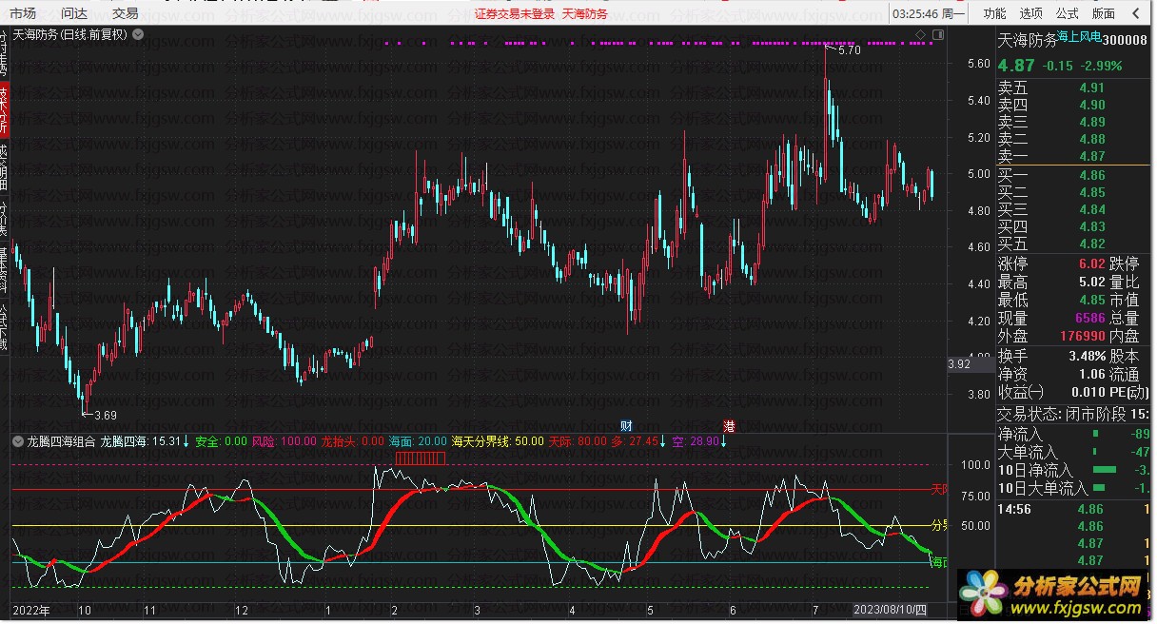The width and height of the screenshot is (1157, 624).
Task: Switch to the 公式下载 sidebar tab
Action: pyautogui.click(x=5, y=327)
